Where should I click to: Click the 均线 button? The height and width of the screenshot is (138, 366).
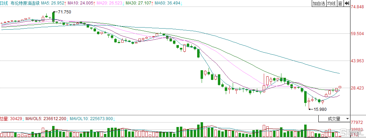(x=331, y=3)
